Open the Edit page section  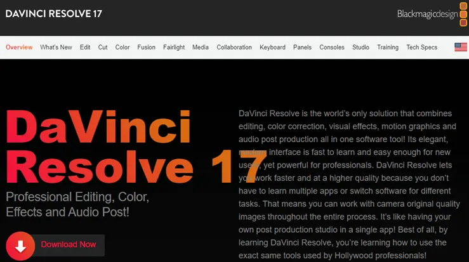click(85, 47)
